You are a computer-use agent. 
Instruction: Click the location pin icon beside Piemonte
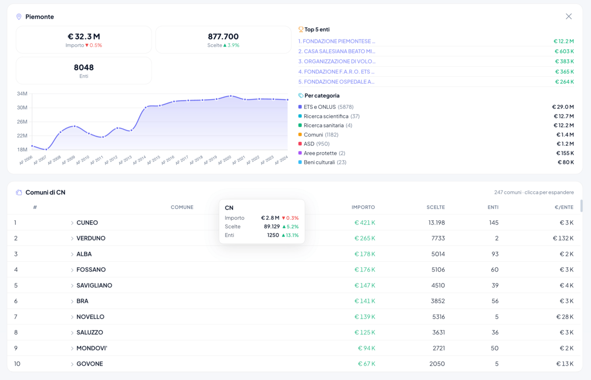[19, 17]
